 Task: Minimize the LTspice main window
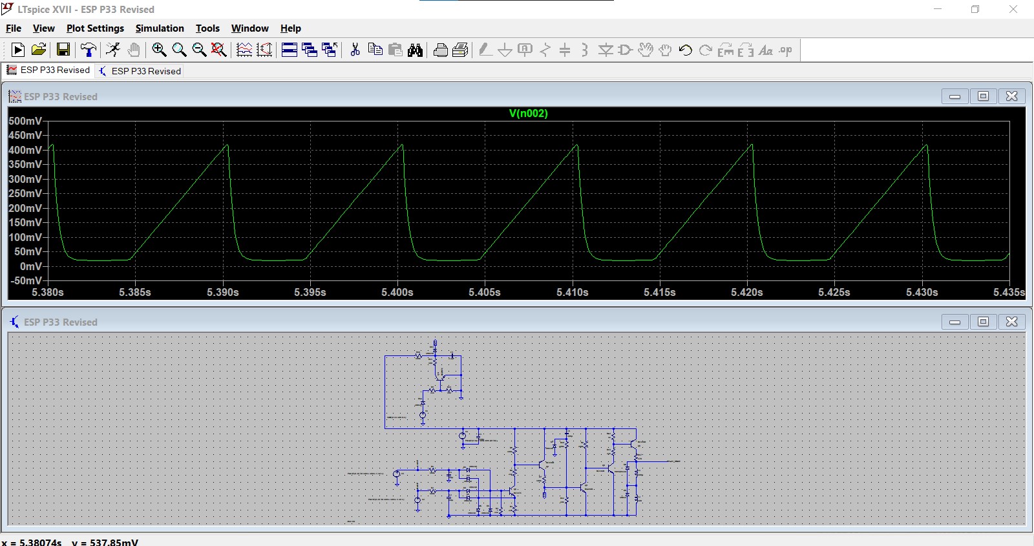938,9
